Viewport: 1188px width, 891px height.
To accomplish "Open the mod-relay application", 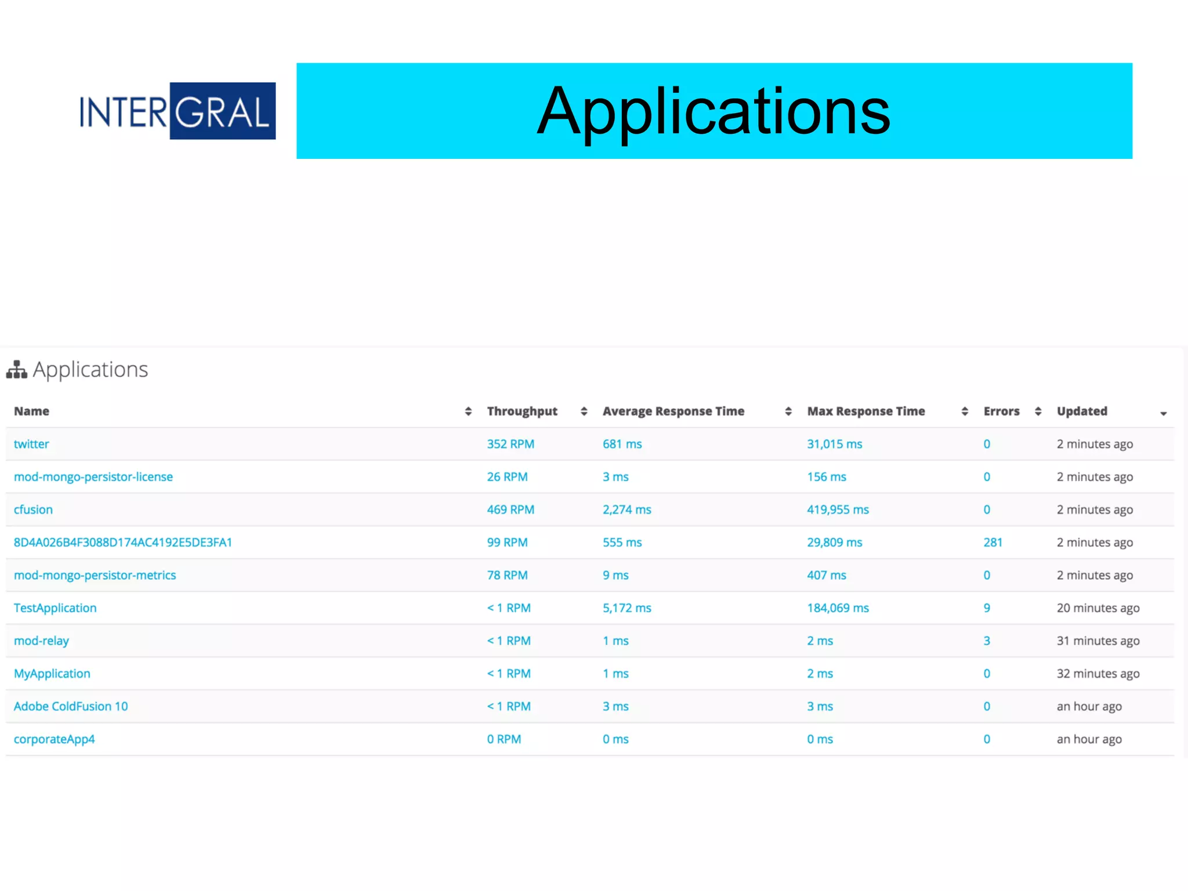I will click(41, 641).
